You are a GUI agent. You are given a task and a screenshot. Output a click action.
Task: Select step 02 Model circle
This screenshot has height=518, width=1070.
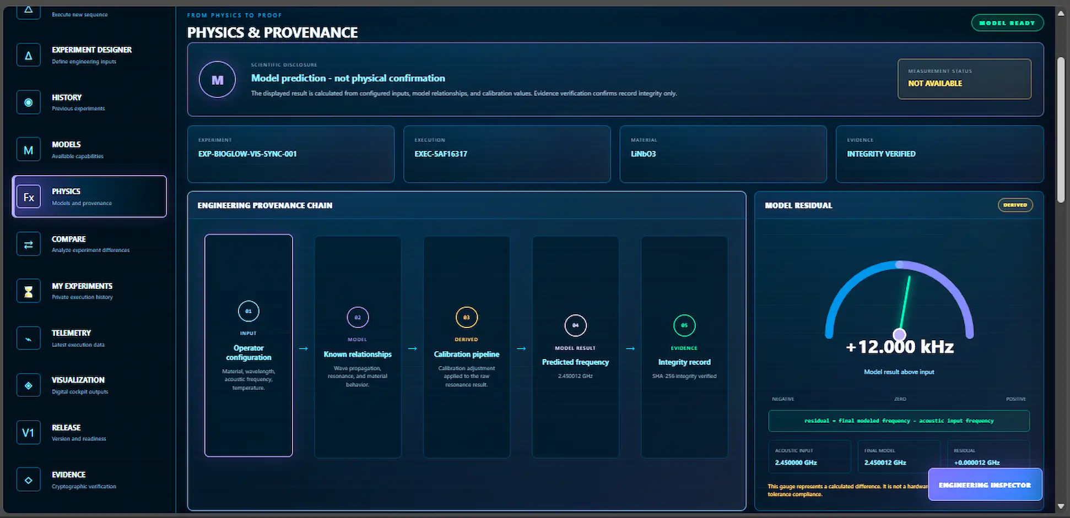point(358,317)
